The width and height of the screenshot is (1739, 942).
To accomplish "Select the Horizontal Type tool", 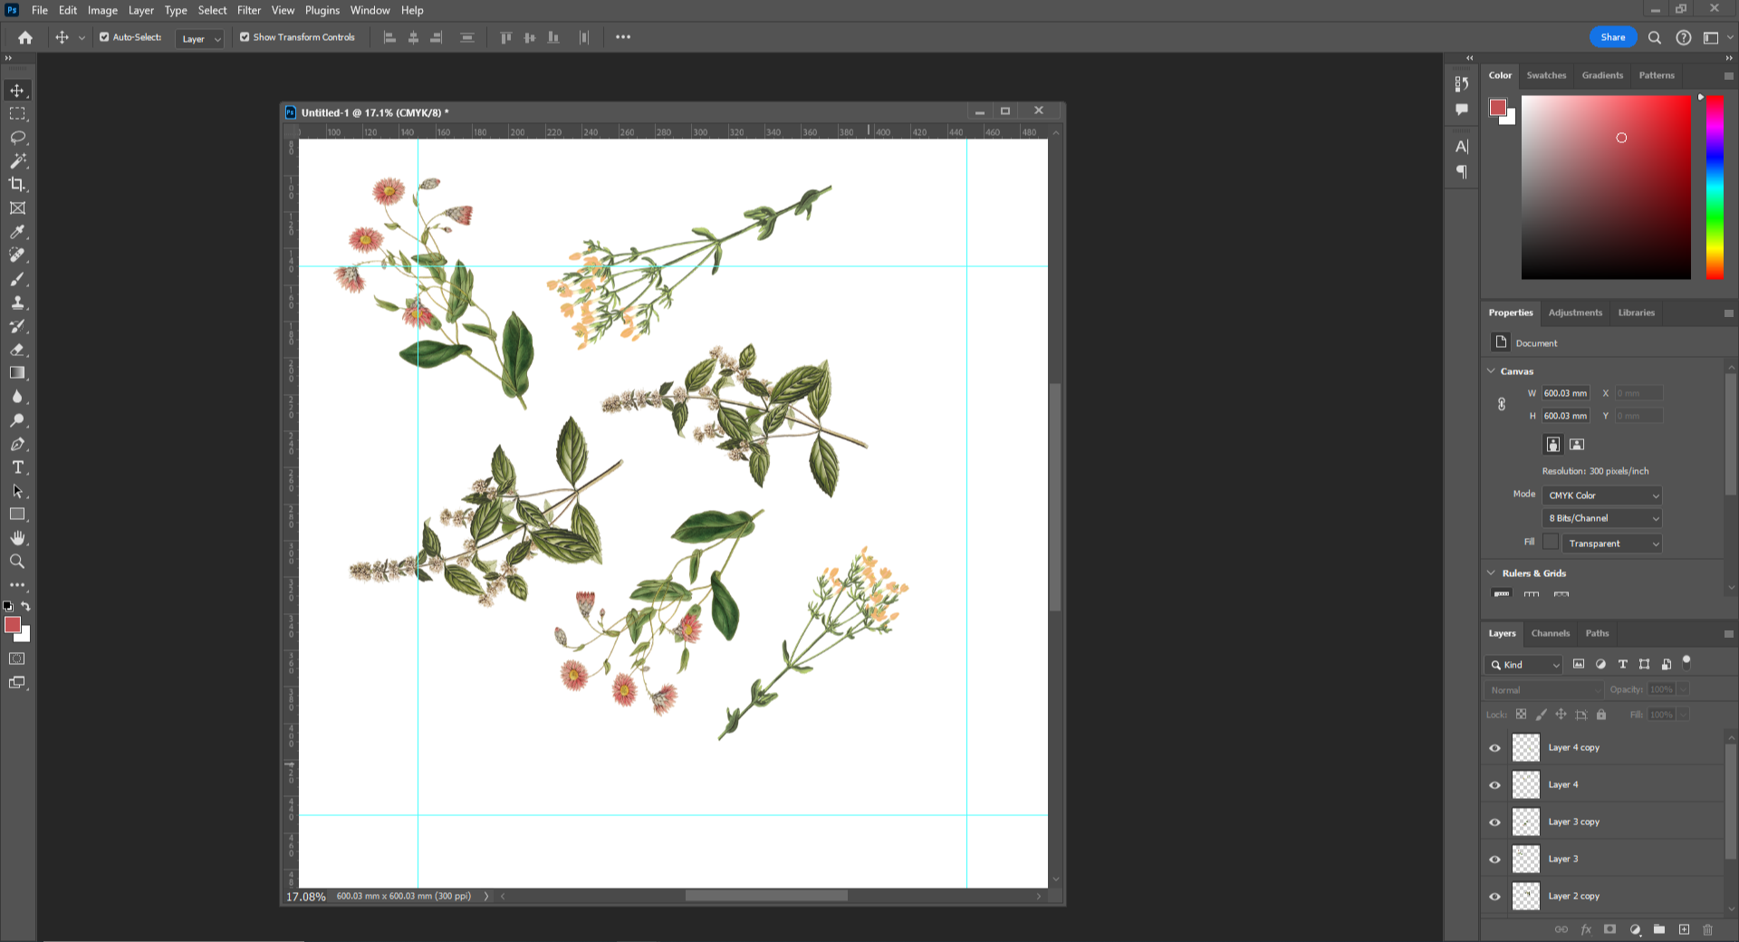I will point(17,467).
